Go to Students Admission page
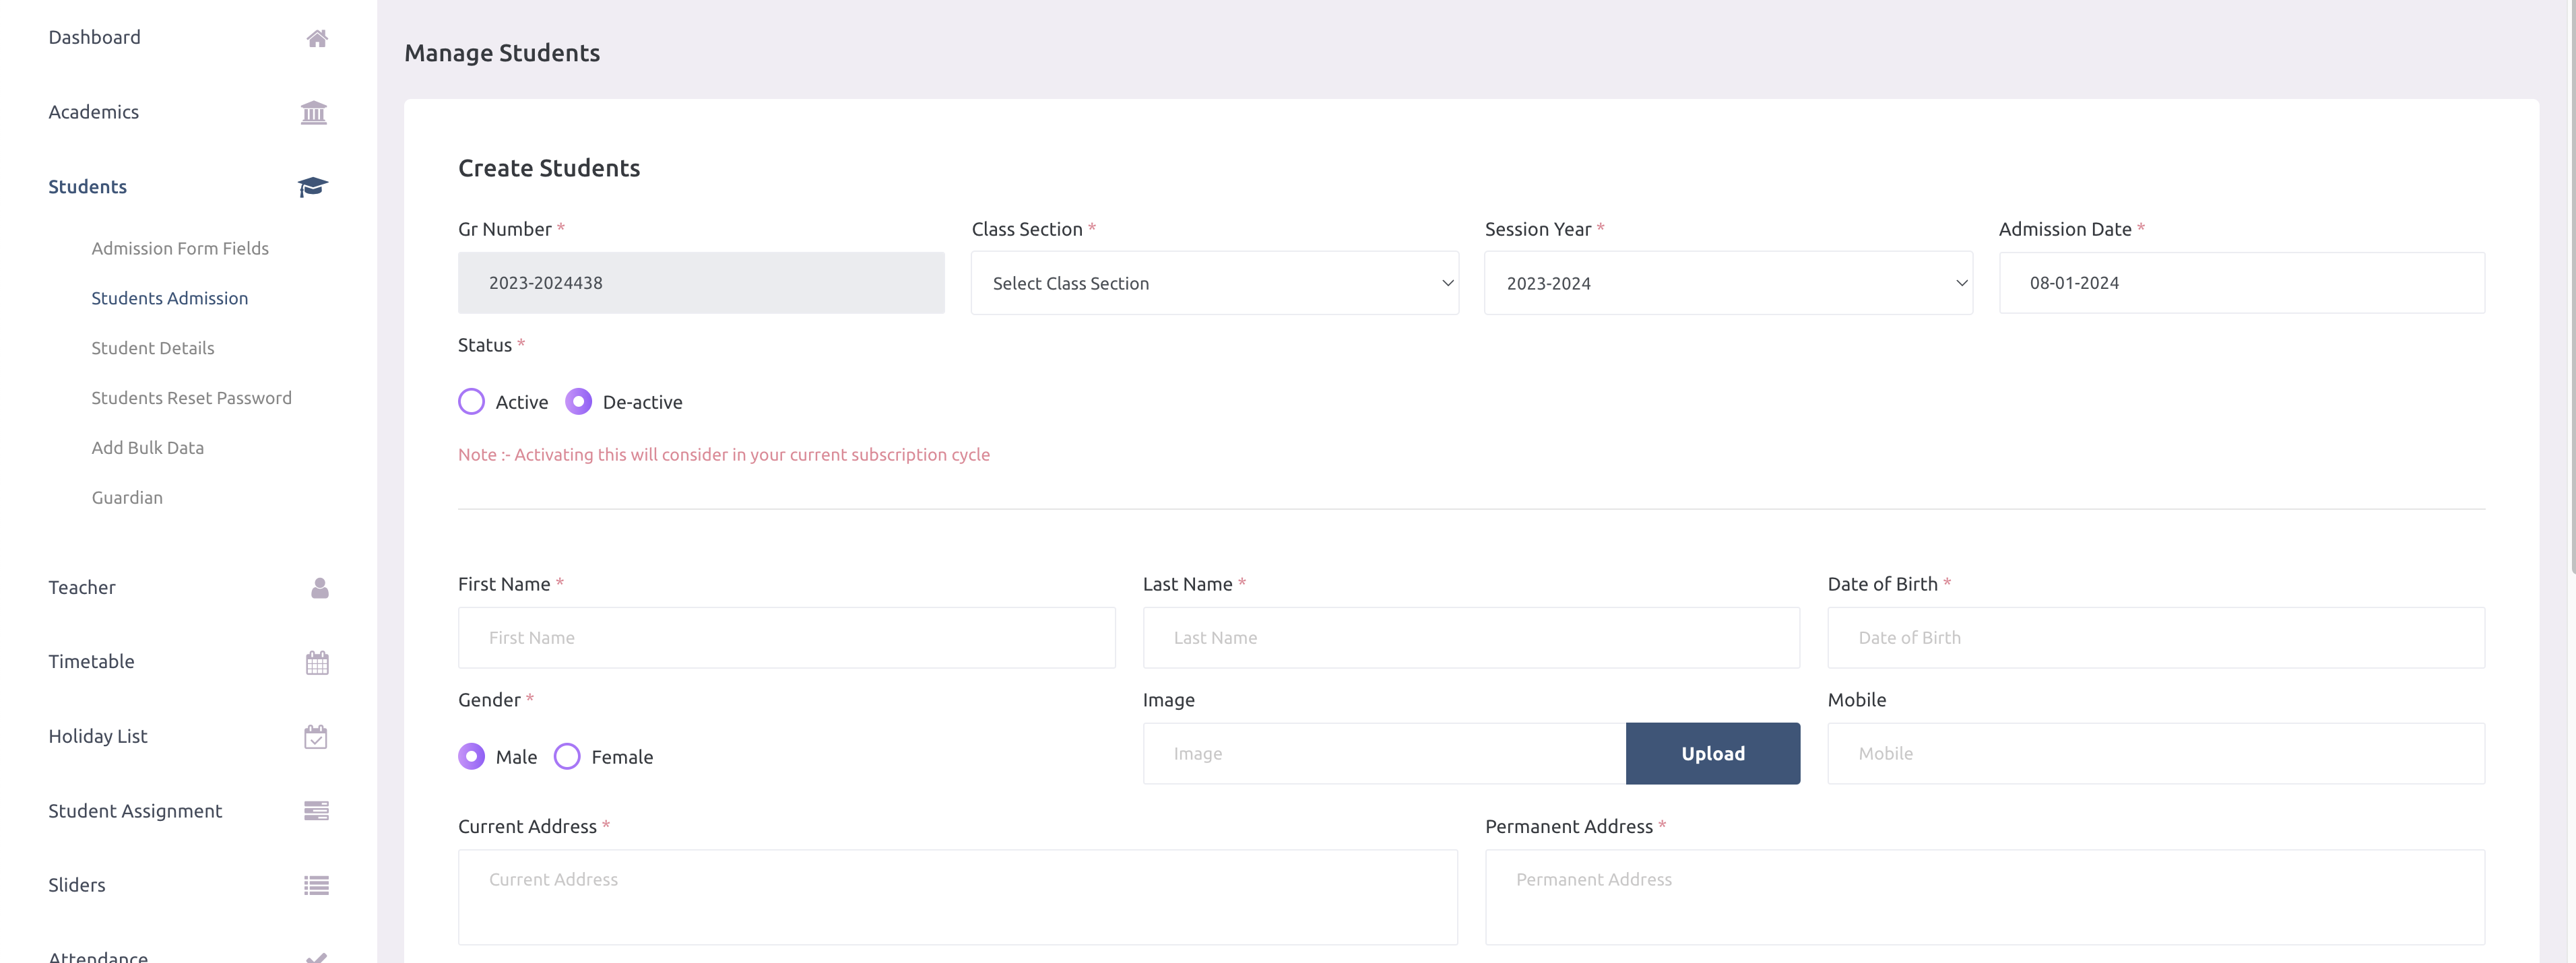 coord(170,298)
